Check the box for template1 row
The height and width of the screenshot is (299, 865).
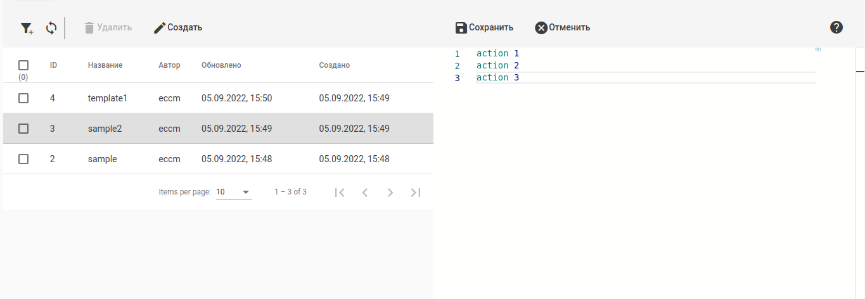pos(23,98)
